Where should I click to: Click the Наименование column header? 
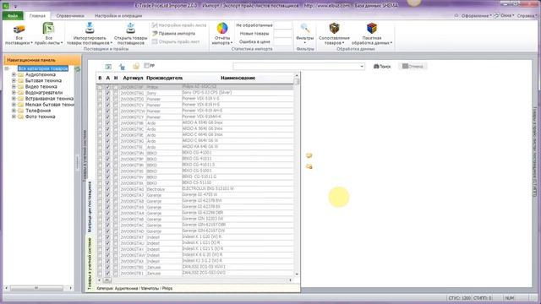(238, 78)
